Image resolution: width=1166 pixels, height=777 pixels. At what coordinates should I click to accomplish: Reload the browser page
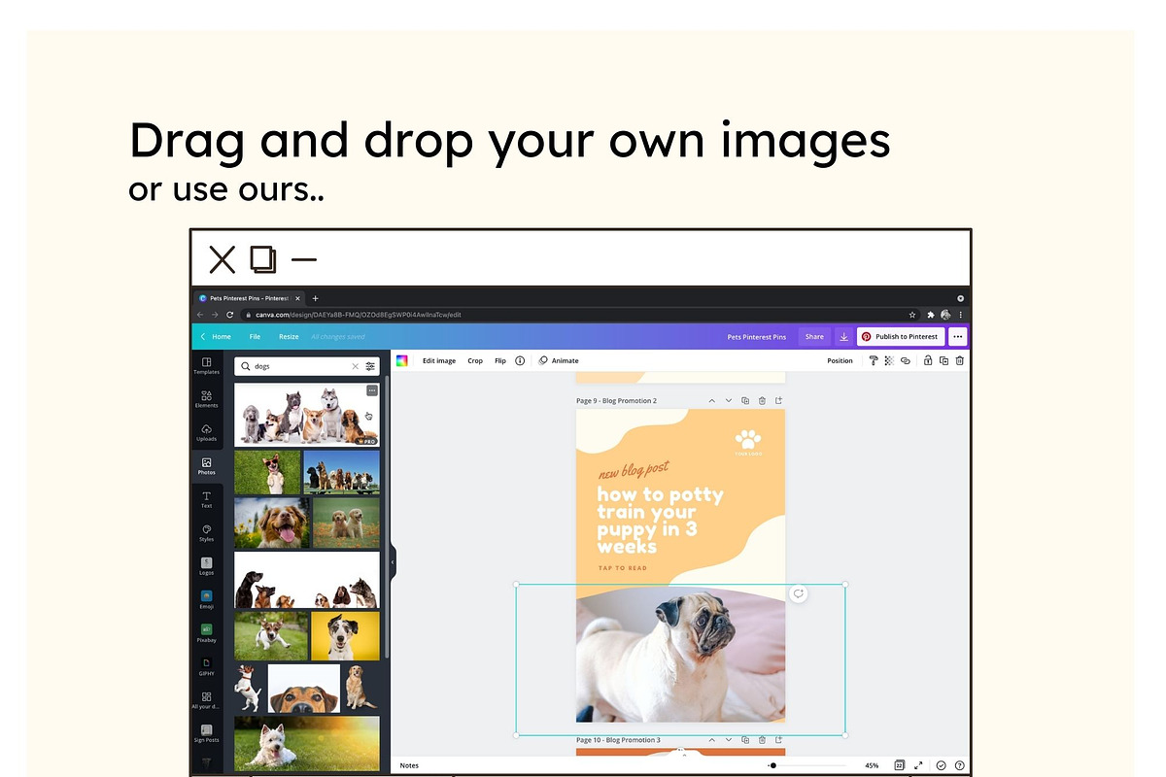[x=231, y=315]
